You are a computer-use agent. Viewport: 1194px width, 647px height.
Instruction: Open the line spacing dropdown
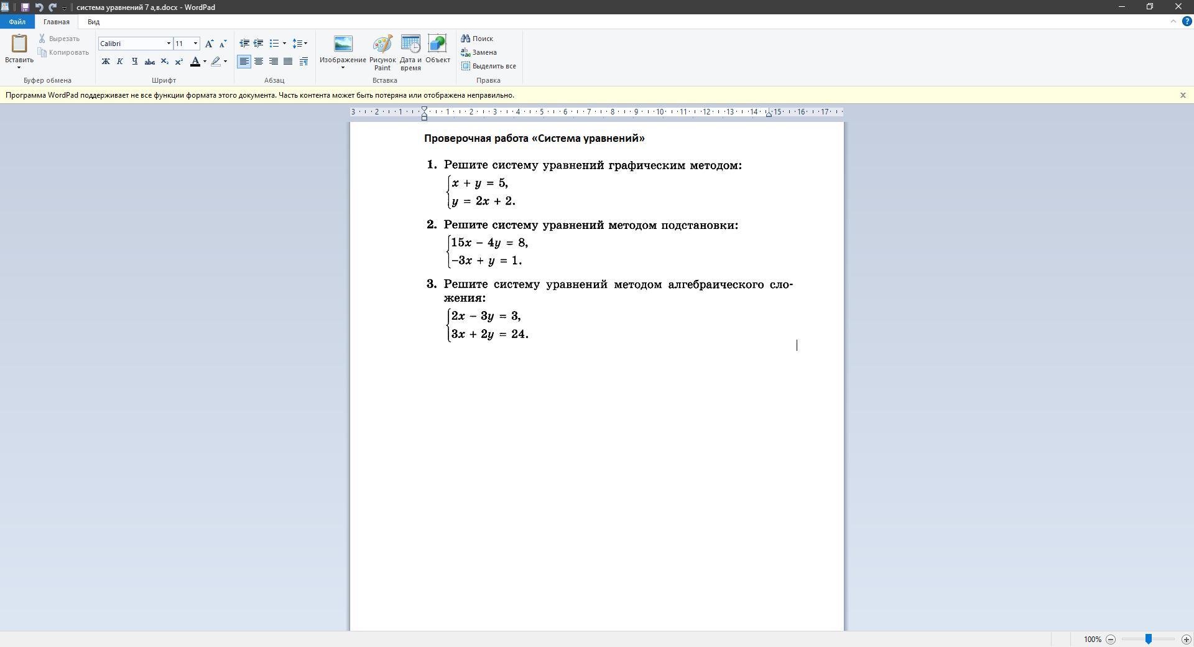300,44
